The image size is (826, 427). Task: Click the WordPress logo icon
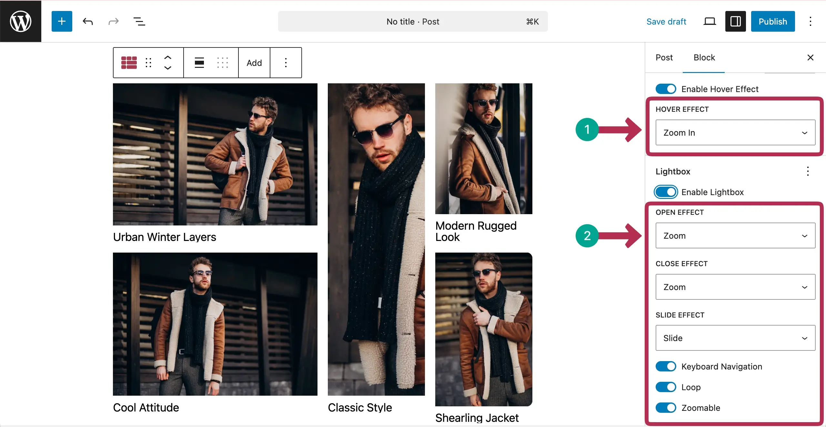[21, 21]
